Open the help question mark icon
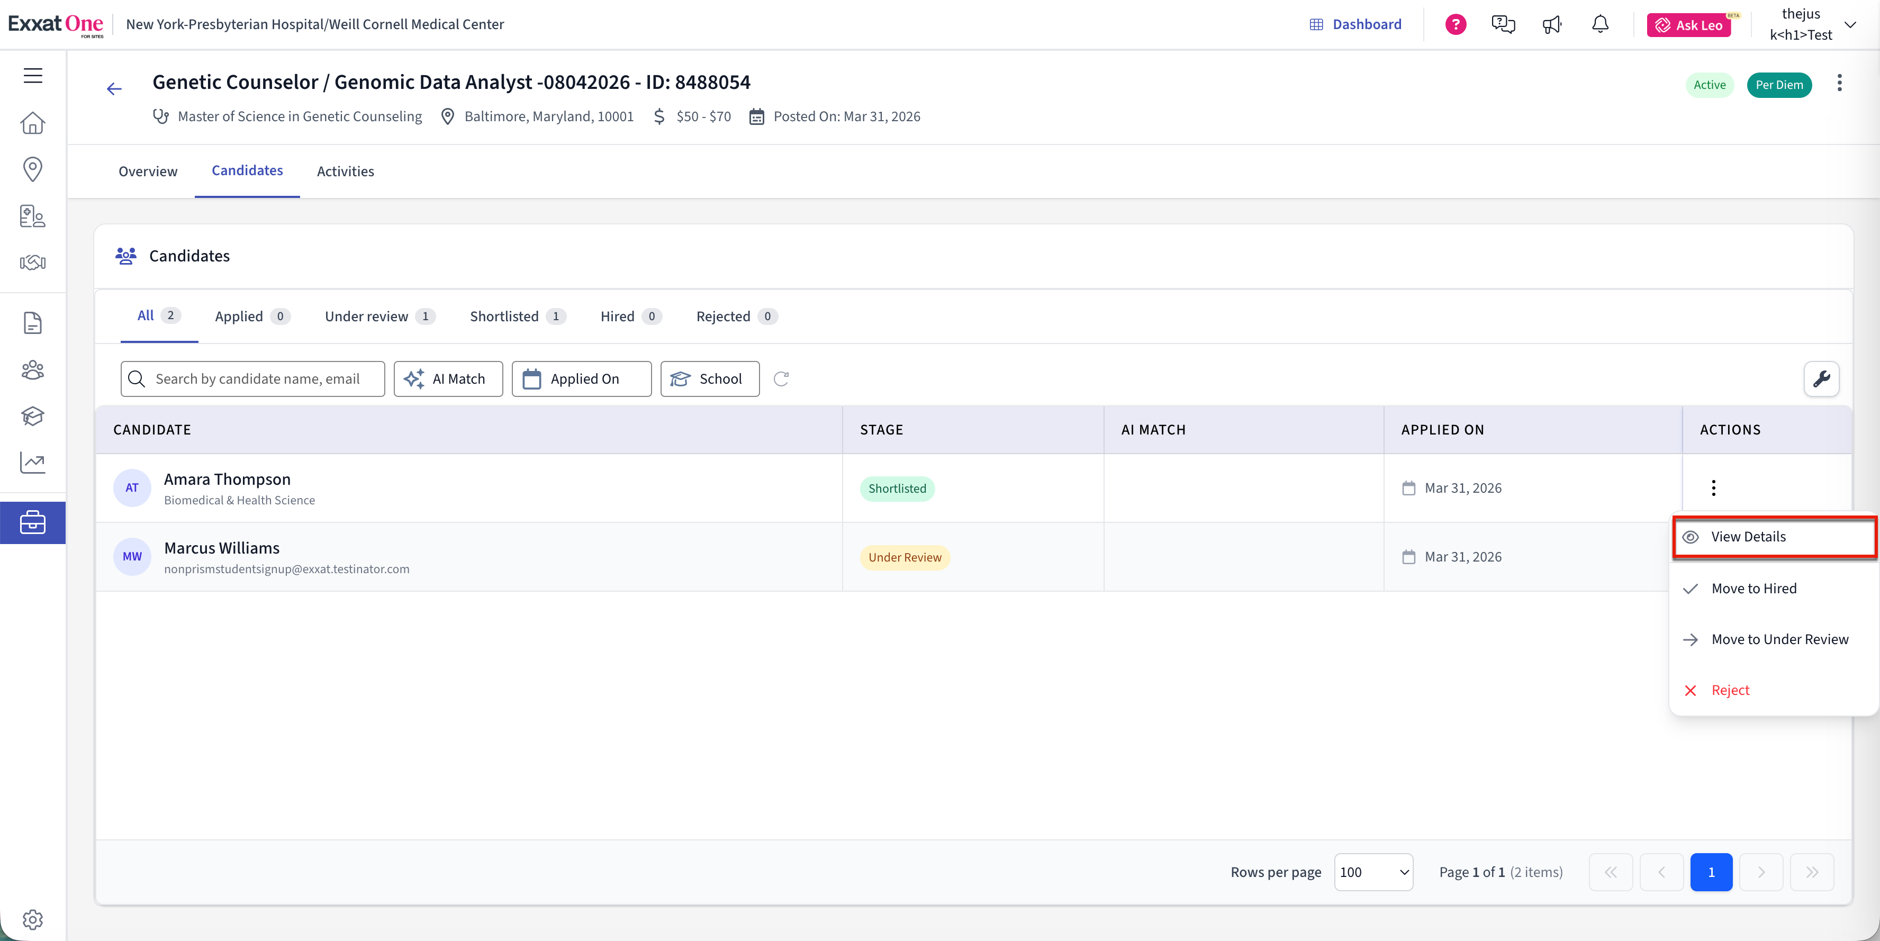 pyautogui.click(x=1455, y=25)
